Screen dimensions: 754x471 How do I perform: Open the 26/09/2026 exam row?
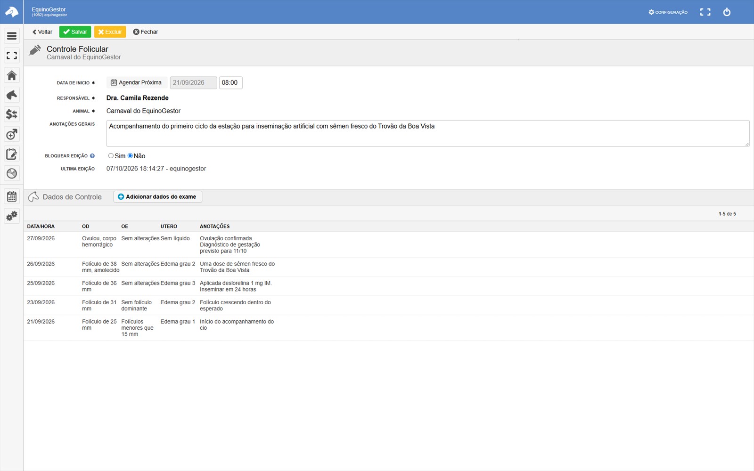(x=388, y=267)
